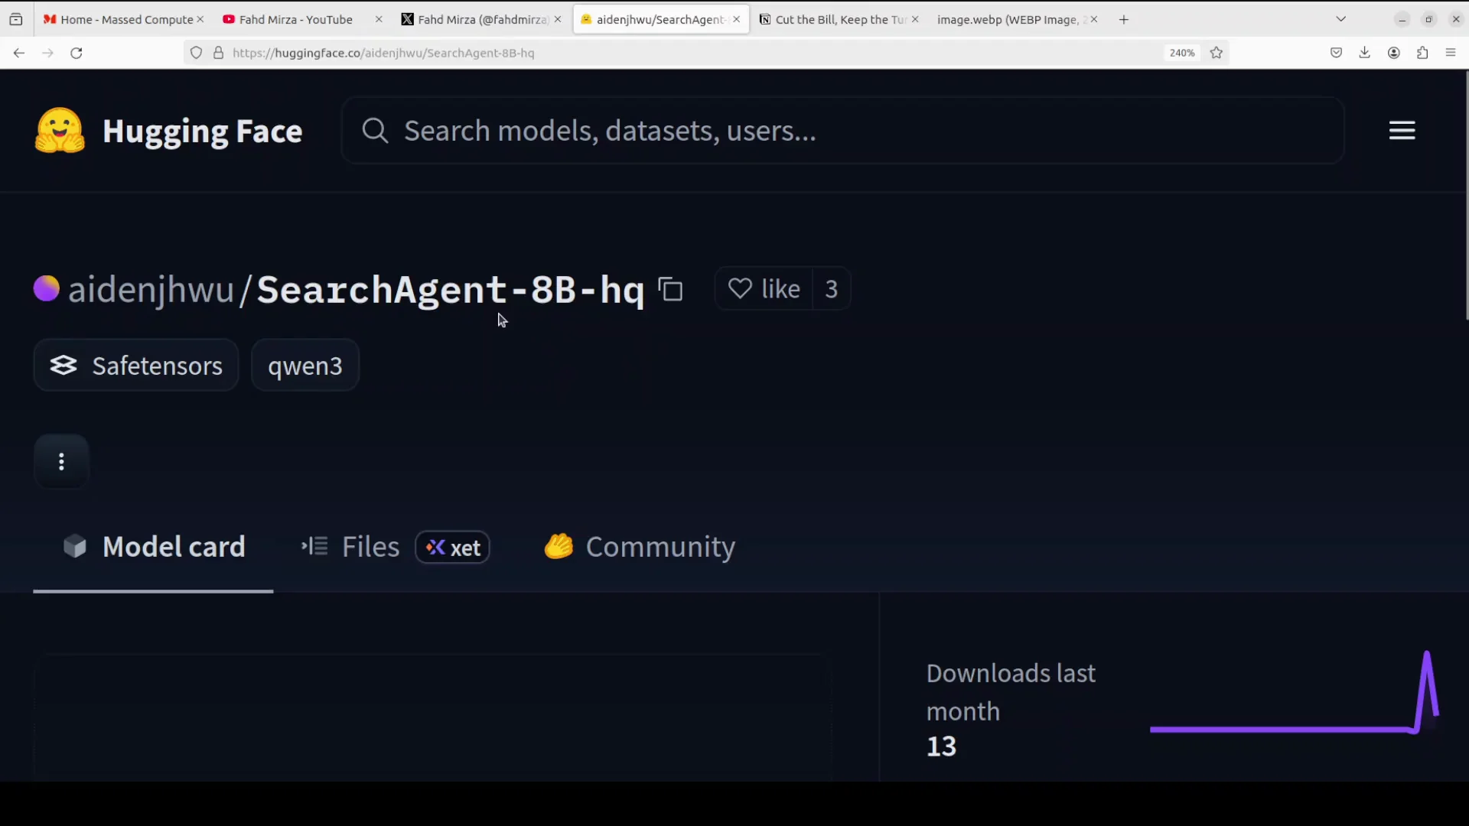Screen dimensions: 1469x826
Task: Open Hugging Face hamburger navigation menu
Action: (1402, 131)
